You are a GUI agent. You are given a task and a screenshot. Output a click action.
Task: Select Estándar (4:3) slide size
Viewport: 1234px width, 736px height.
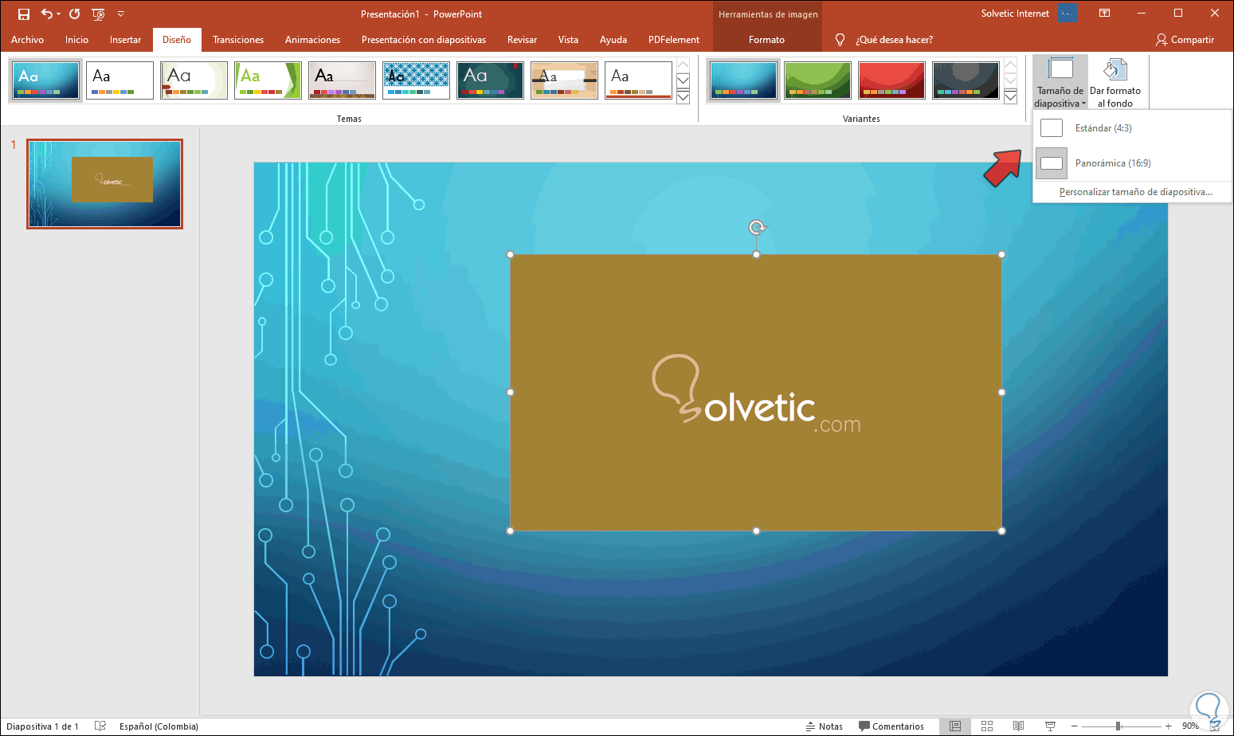[x=1132, y=128]
